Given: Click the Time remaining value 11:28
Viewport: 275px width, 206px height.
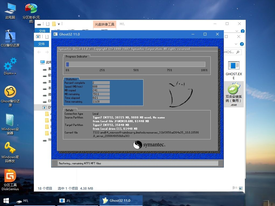Looking at the screenshot, I should pyautogui.click(x=101, y=102).
